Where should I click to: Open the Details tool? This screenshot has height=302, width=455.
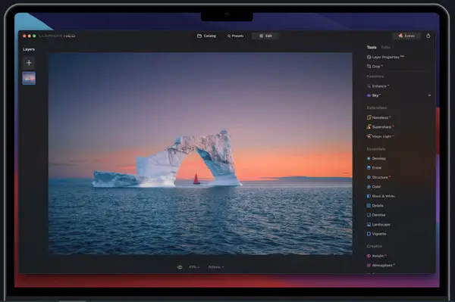click(375, 206)
